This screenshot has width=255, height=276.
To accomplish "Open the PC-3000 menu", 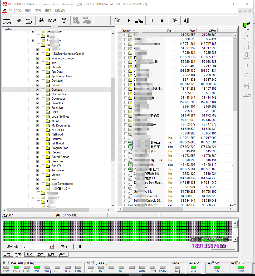I will 15,11.
